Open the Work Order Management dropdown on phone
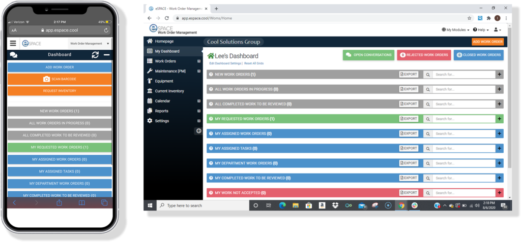 [90, 44]
